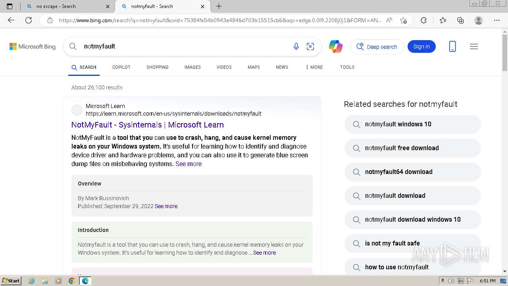Launch media player from taskbar
This screenshot has height=286, width=508.
pyautogui.click(x=58, y=281)
